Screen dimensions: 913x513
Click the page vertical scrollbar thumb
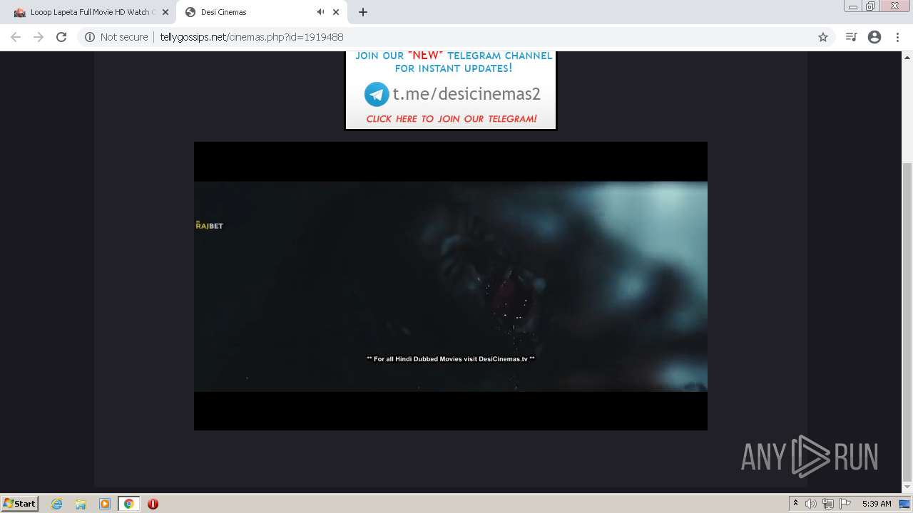coord(907,321)
